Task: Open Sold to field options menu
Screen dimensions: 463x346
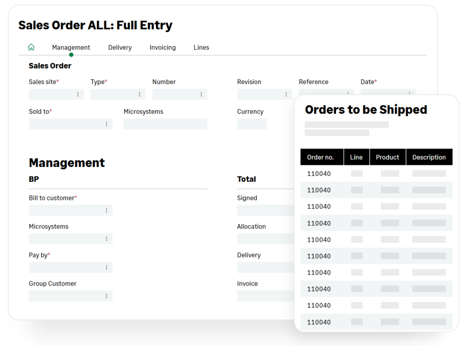Action: click(107, 124)
